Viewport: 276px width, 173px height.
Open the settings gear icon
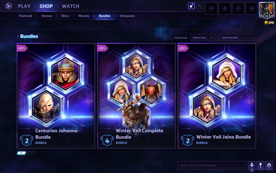coord(269,165)
